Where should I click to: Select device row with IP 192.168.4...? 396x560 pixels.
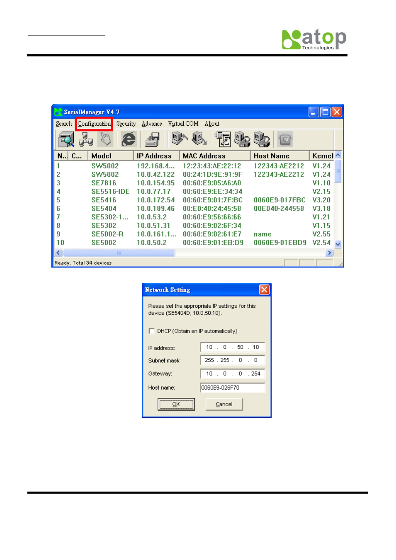pyautogui.click(x=194, y=166)
